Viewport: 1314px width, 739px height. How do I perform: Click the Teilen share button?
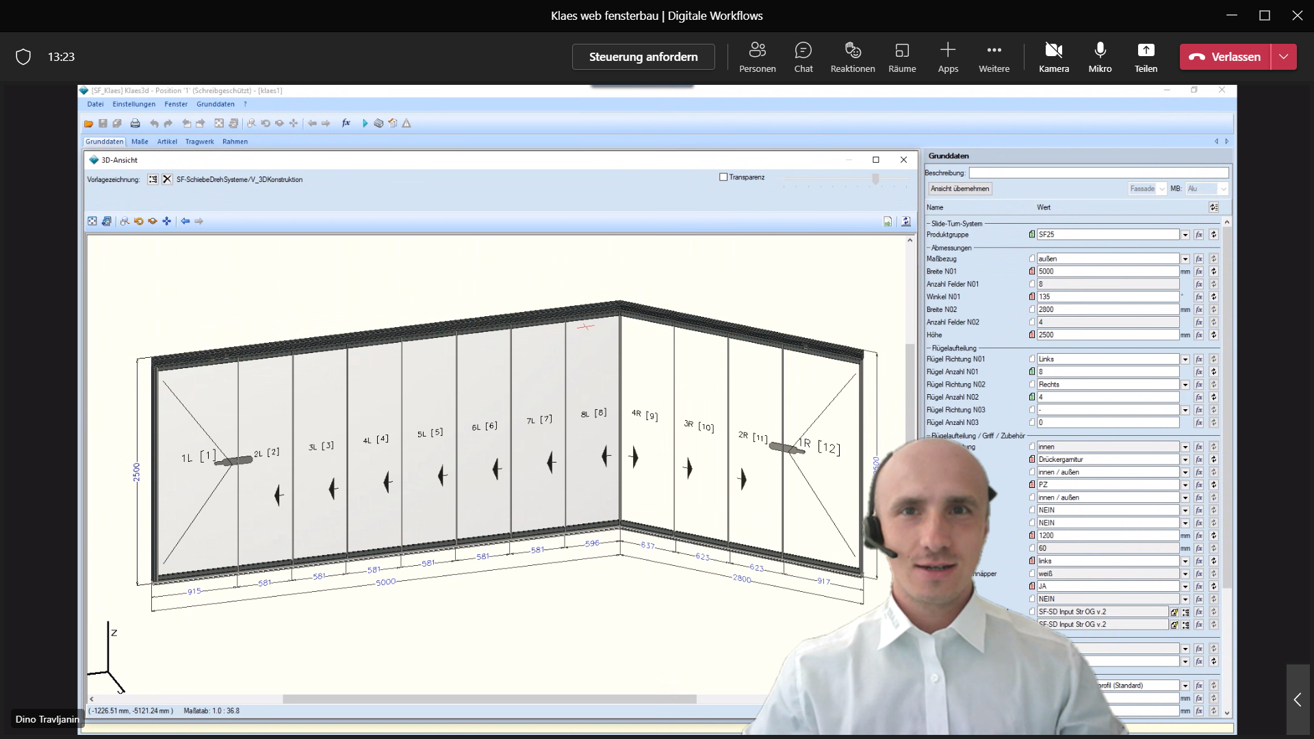(1146, 57)
